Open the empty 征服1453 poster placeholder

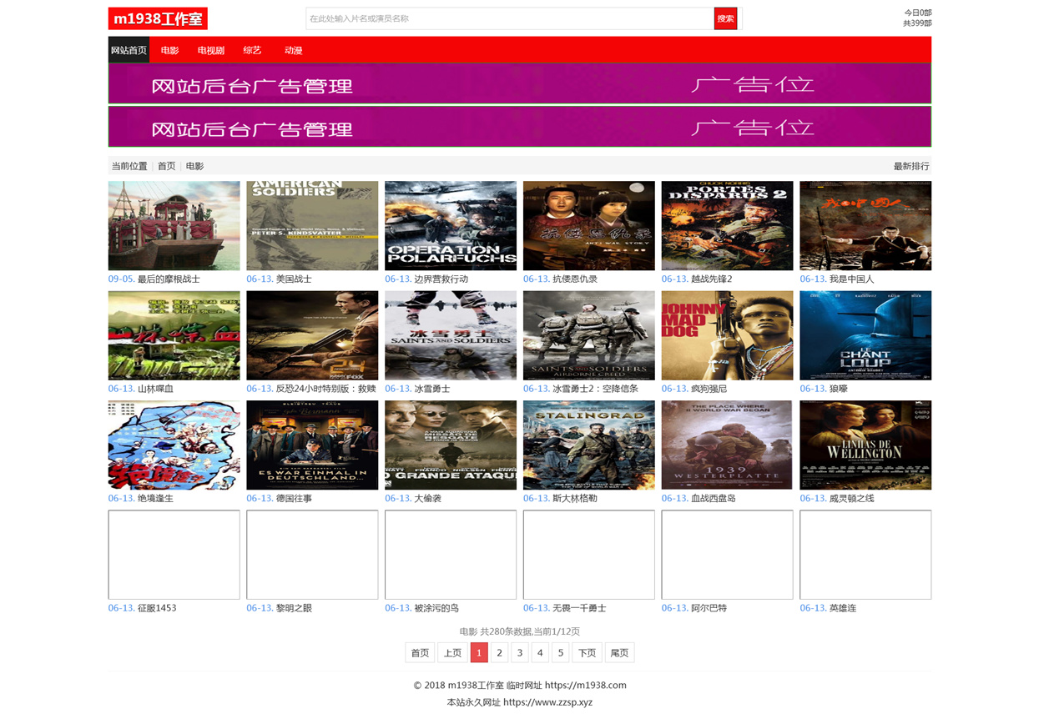(174, 555)
